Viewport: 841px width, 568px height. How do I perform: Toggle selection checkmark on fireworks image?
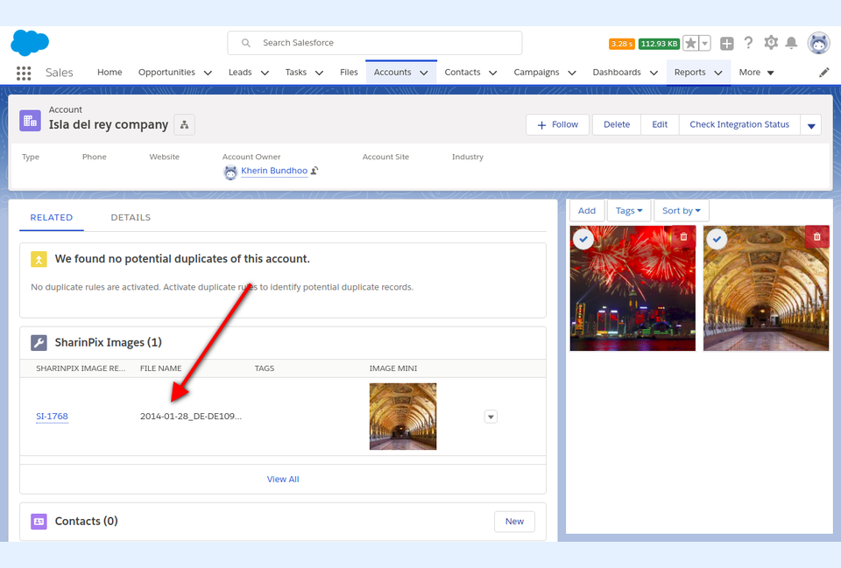tap(583, 239)
